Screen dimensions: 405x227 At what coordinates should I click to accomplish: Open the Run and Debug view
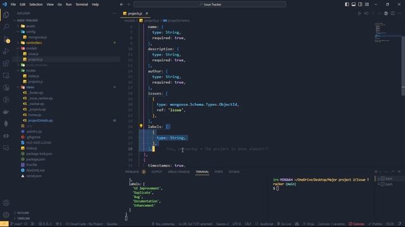pos(6,51)
